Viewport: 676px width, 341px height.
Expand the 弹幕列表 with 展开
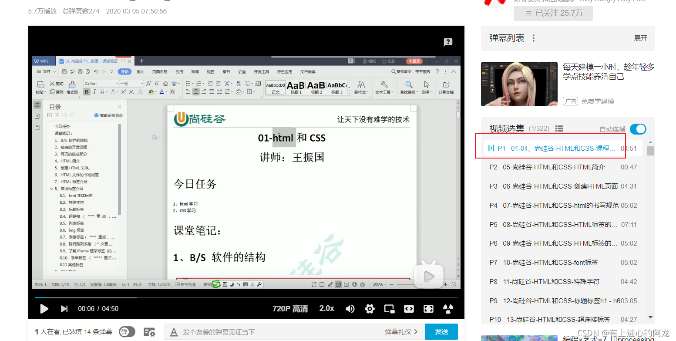(x=640, y=38)
